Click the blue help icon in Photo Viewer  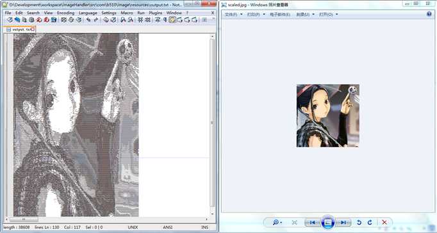pos(429,14)
